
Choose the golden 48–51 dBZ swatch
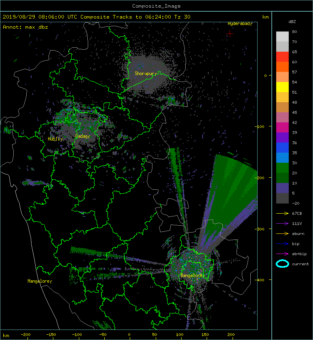pos(282,97)
